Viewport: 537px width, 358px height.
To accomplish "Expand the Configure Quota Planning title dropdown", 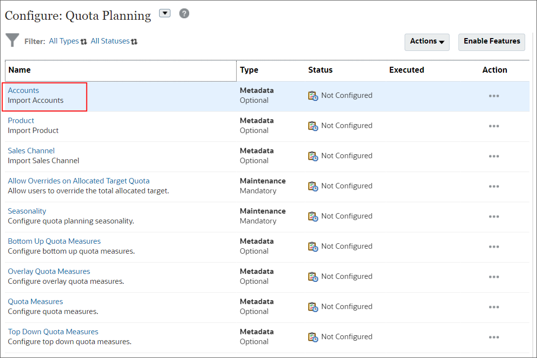I will click(x=165, y=13).
